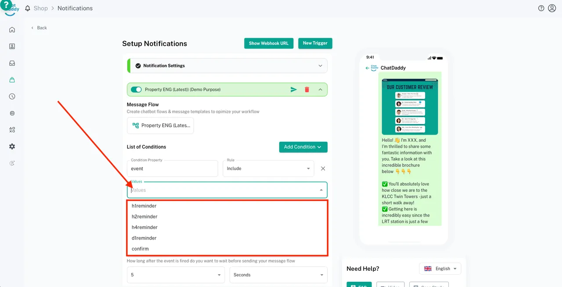Send test using green paper plane icon
Viewport: 562px width, 287px height.
294,90
